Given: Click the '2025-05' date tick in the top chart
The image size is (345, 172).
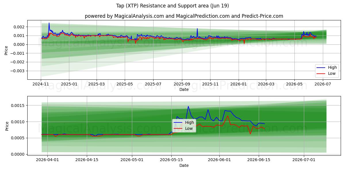Looking at the screenshot, I should coord(124,85).
